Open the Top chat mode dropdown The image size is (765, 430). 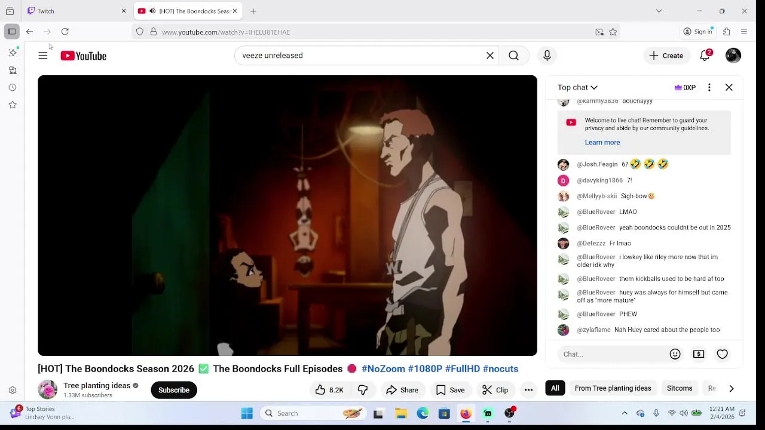(577, 87)
